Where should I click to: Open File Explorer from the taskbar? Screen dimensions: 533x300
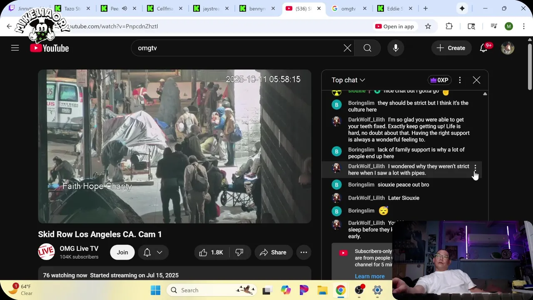tap(322, 290)
